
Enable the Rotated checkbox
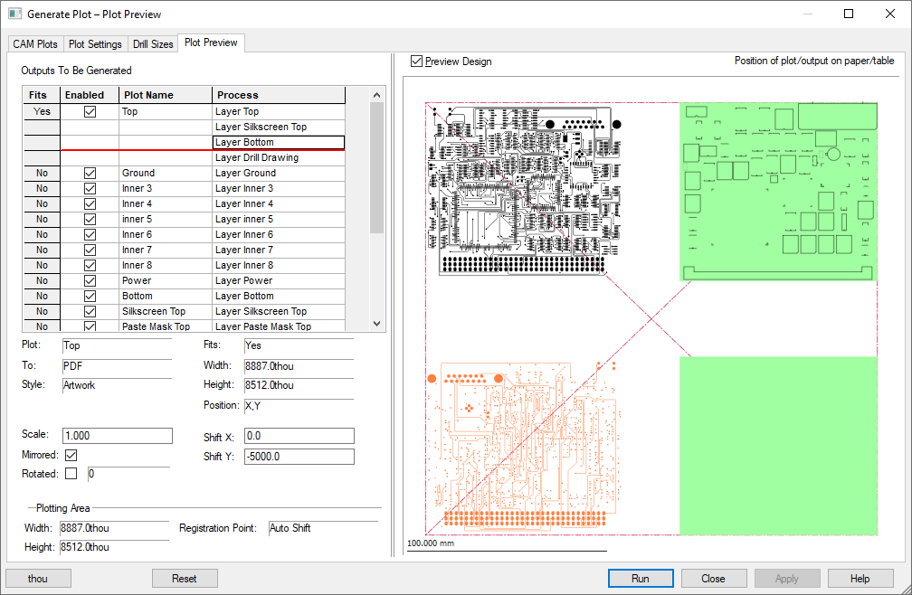click(x=71, y=474)
